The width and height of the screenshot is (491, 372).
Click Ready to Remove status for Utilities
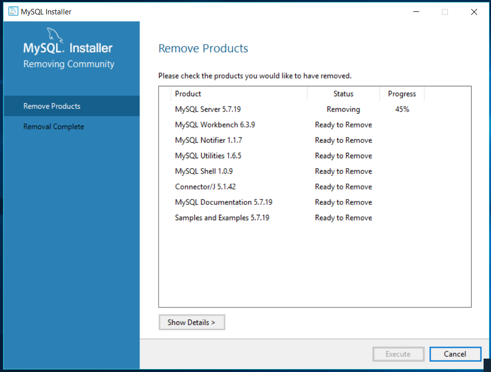(x=343, y=156)
